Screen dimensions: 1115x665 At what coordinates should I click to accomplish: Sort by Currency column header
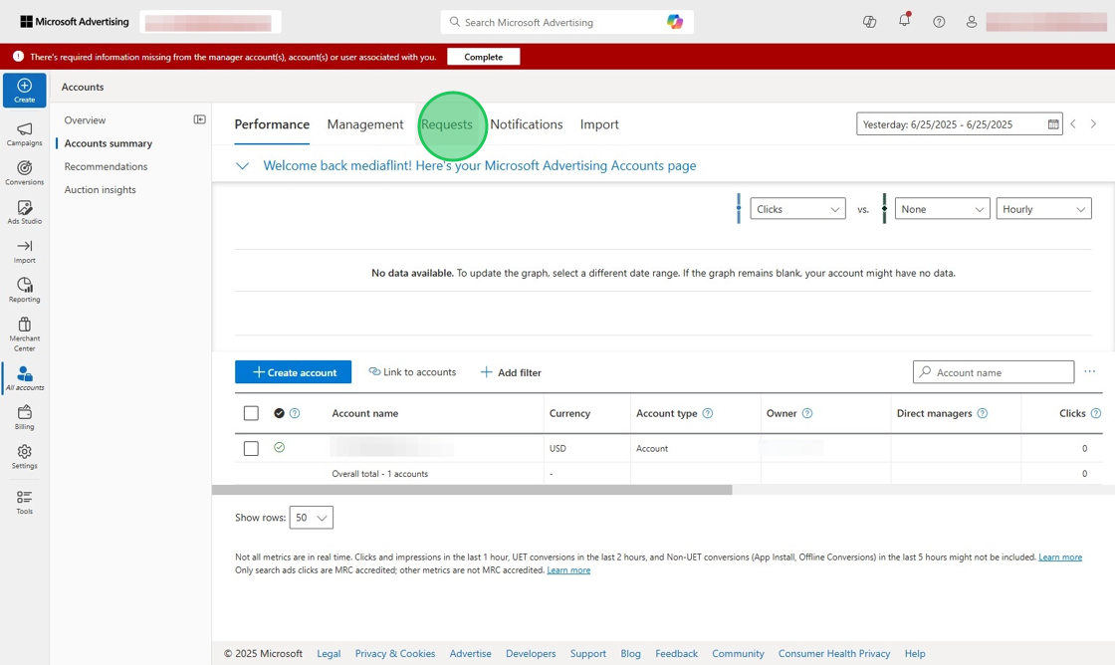coord(569,413)
